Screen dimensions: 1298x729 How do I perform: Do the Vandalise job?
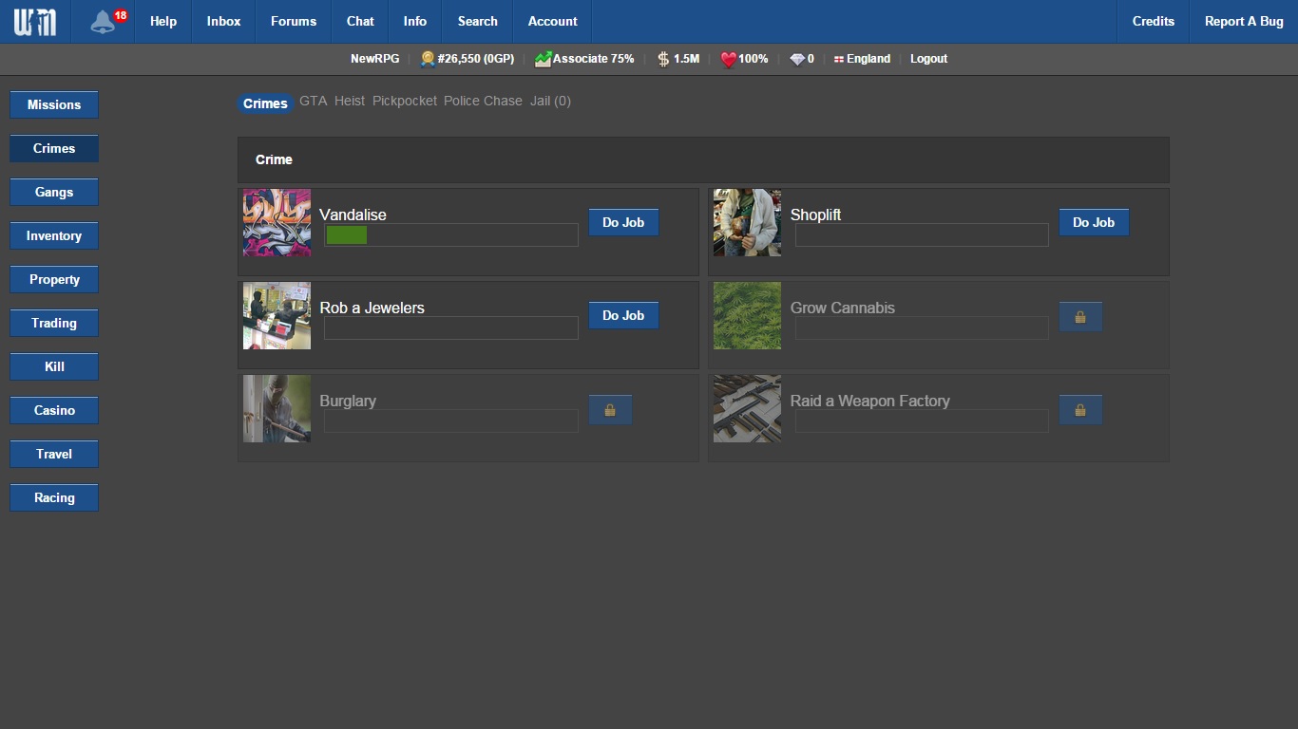623,222
